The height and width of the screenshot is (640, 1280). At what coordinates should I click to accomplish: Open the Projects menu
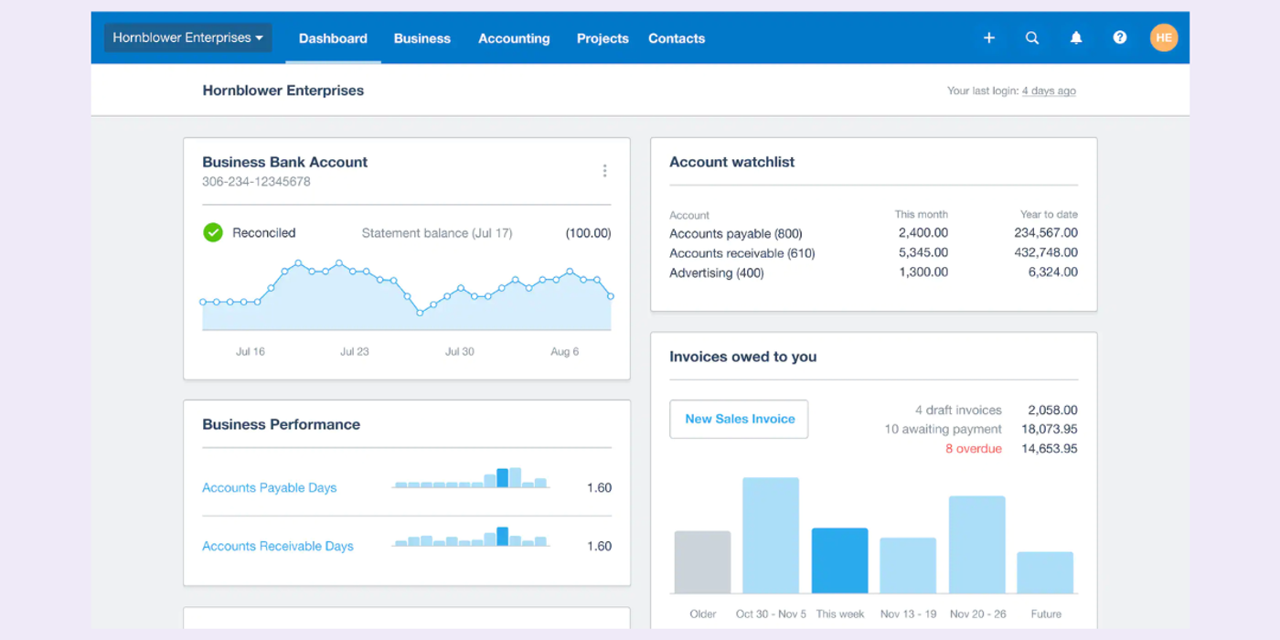click(603, 37)
